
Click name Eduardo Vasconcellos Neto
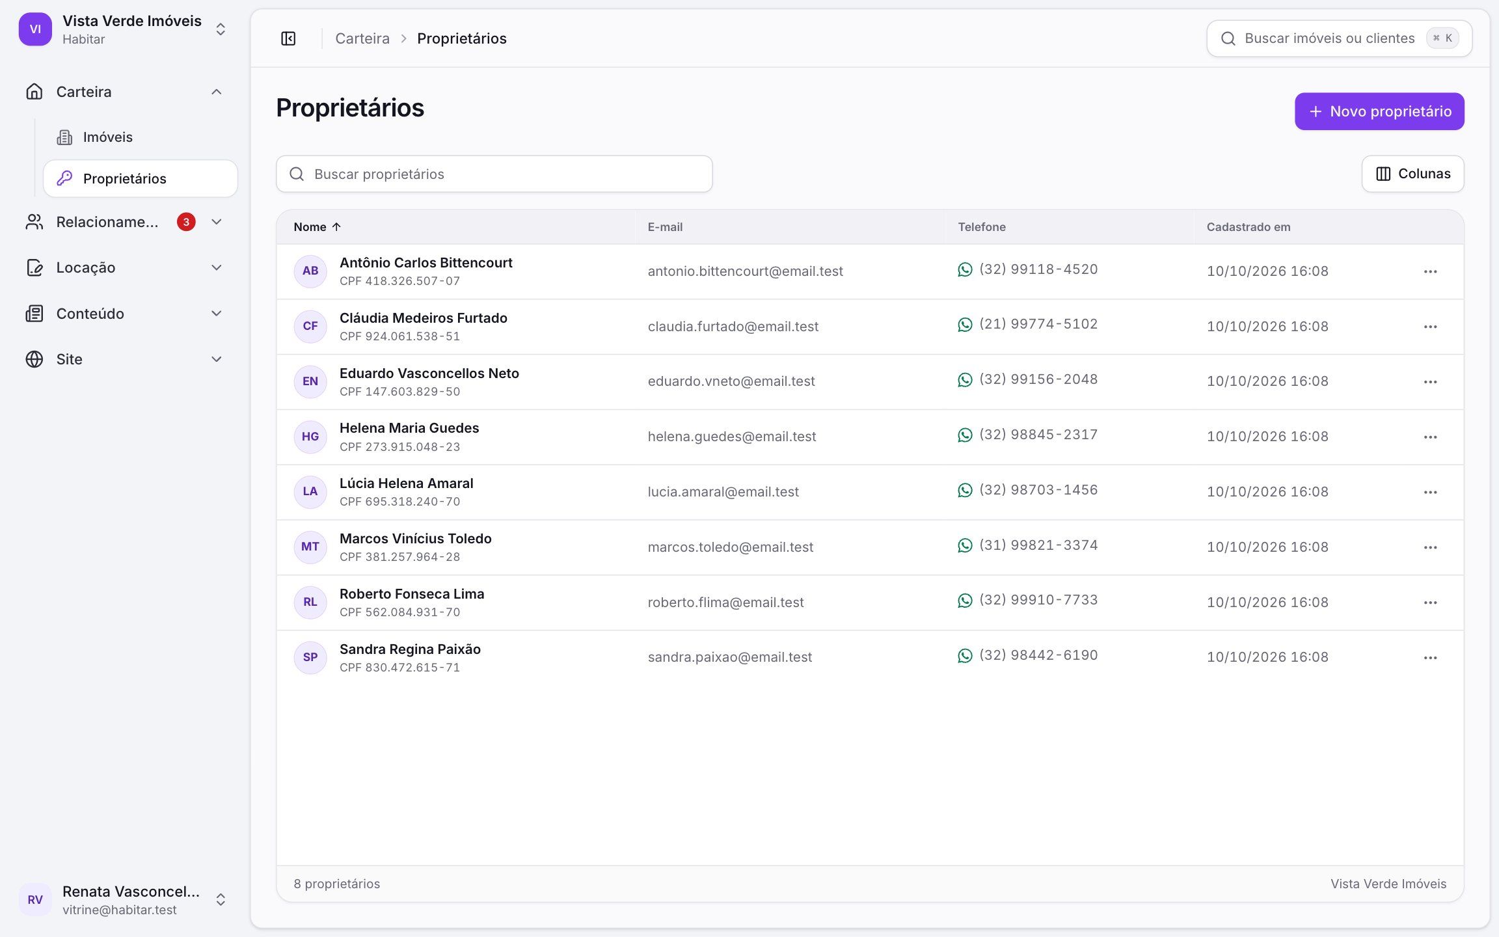click(x=429, y=373)
